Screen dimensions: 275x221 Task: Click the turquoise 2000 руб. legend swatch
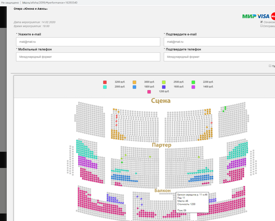pyautogui.click(x=105, y=87)
